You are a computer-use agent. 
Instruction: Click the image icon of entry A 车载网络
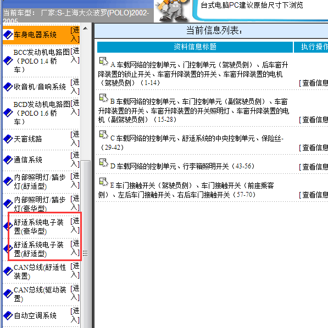[103, 61]
